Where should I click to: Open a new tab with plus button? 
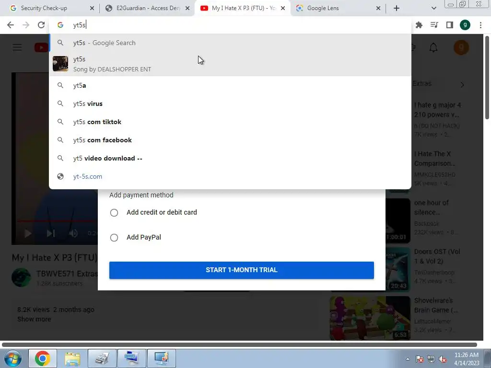coord(397,8)
